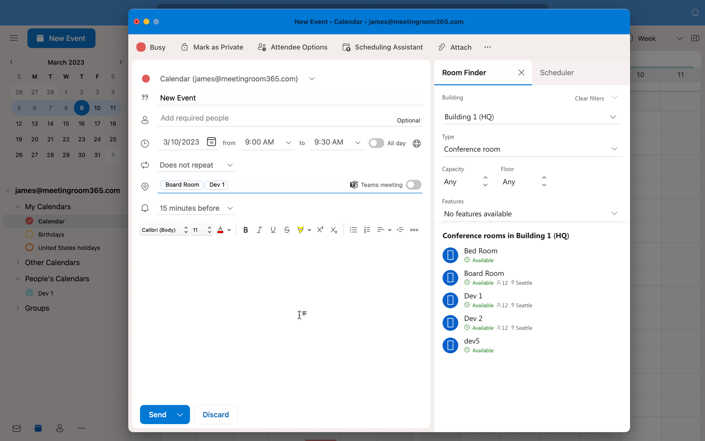Click the italic formatting icon

pos(259,230)
